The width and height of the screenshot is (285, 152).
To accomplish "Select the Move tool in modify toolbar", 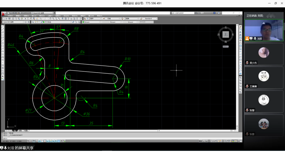I will click(x=241, y=40).
